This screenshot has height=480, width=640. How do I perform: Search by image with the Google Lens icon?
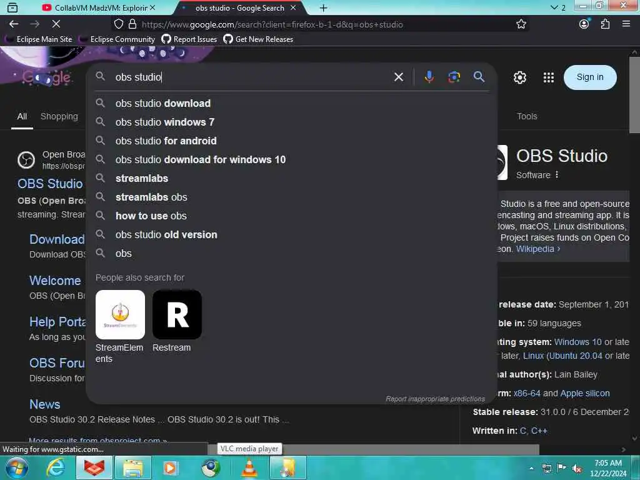click(454, 77)
